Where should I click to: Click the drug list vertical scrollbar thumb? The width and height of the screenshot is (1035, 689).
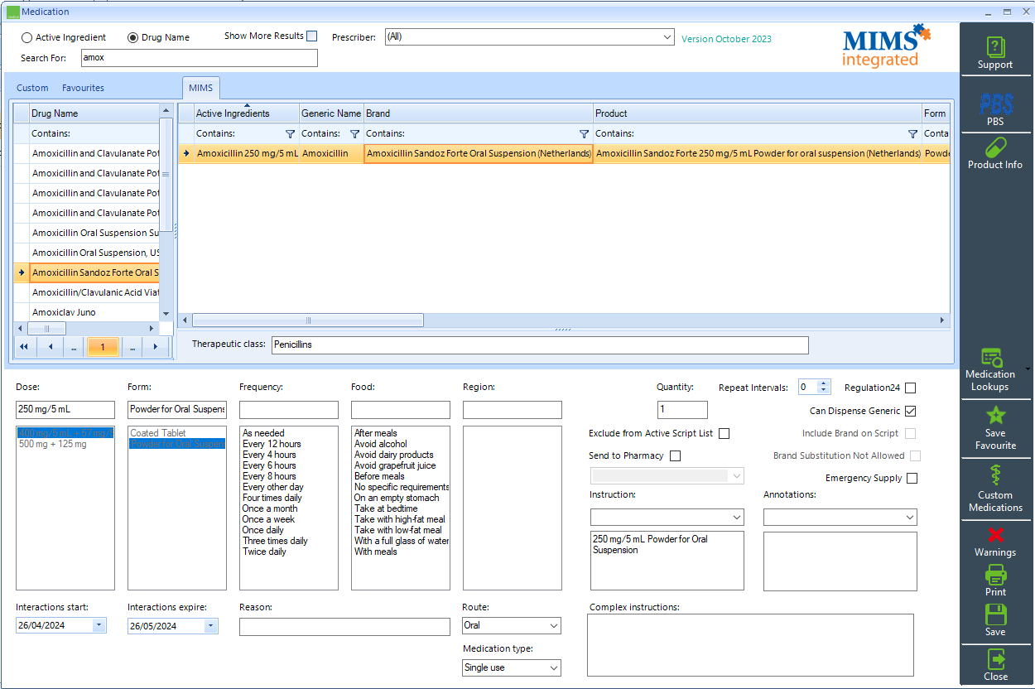click(x=166, y=174)
